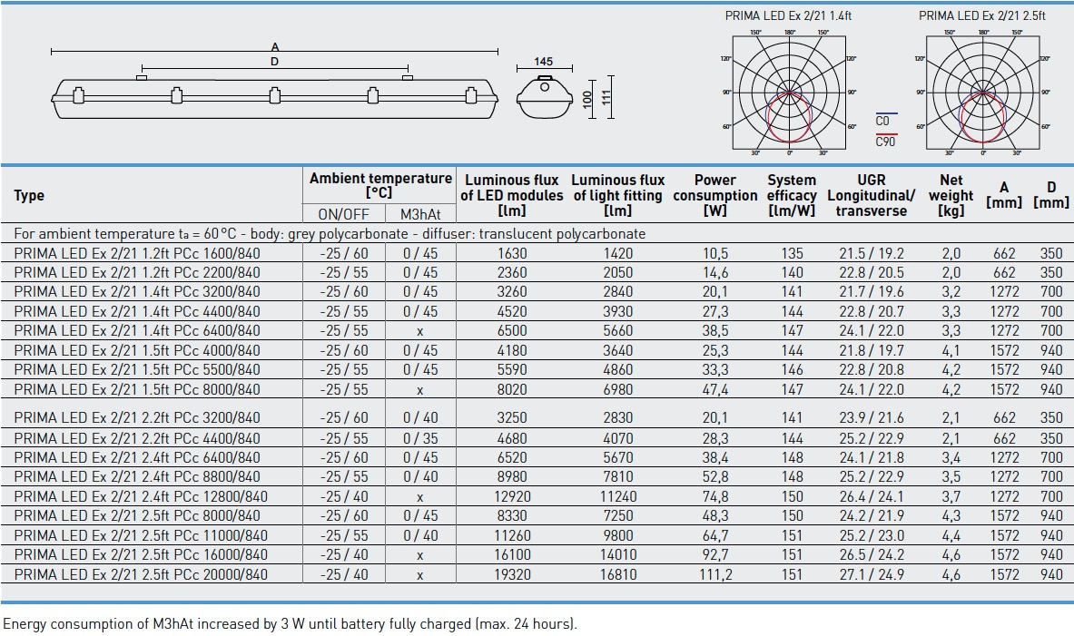Click the 'Type' column header
This screenshot has width=1074, height=636.
point(29,195)
